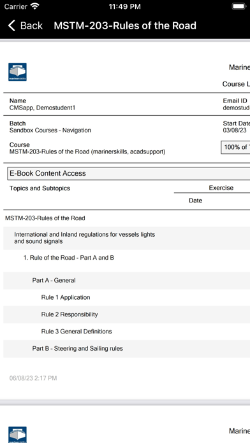Expand Part B - Steering and Sailing rules

point(126,349)
